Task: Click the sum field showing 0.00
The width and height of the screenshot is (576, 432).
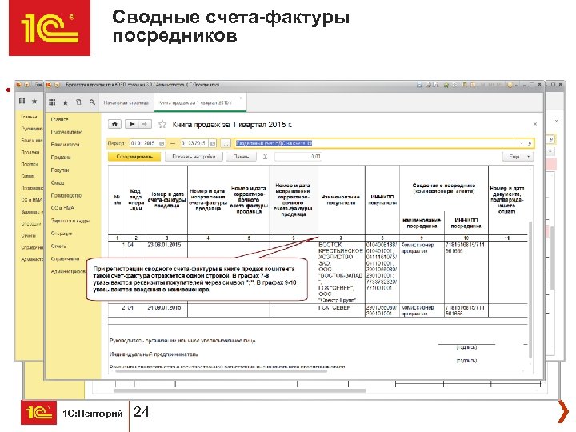Action: 298,157
